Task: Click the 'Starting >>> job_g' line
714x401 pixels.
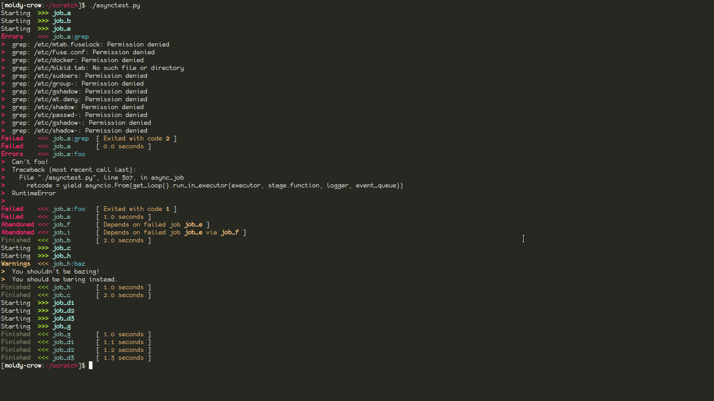Action: pos(36,326)
